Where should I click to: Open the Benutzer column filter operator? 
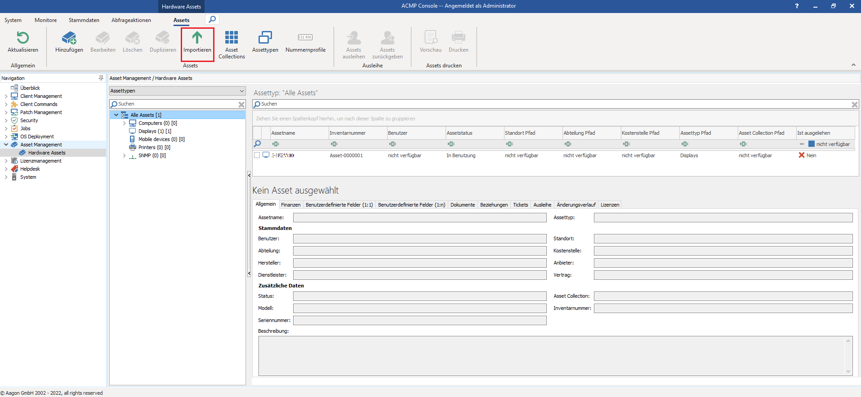coord(393,144)
